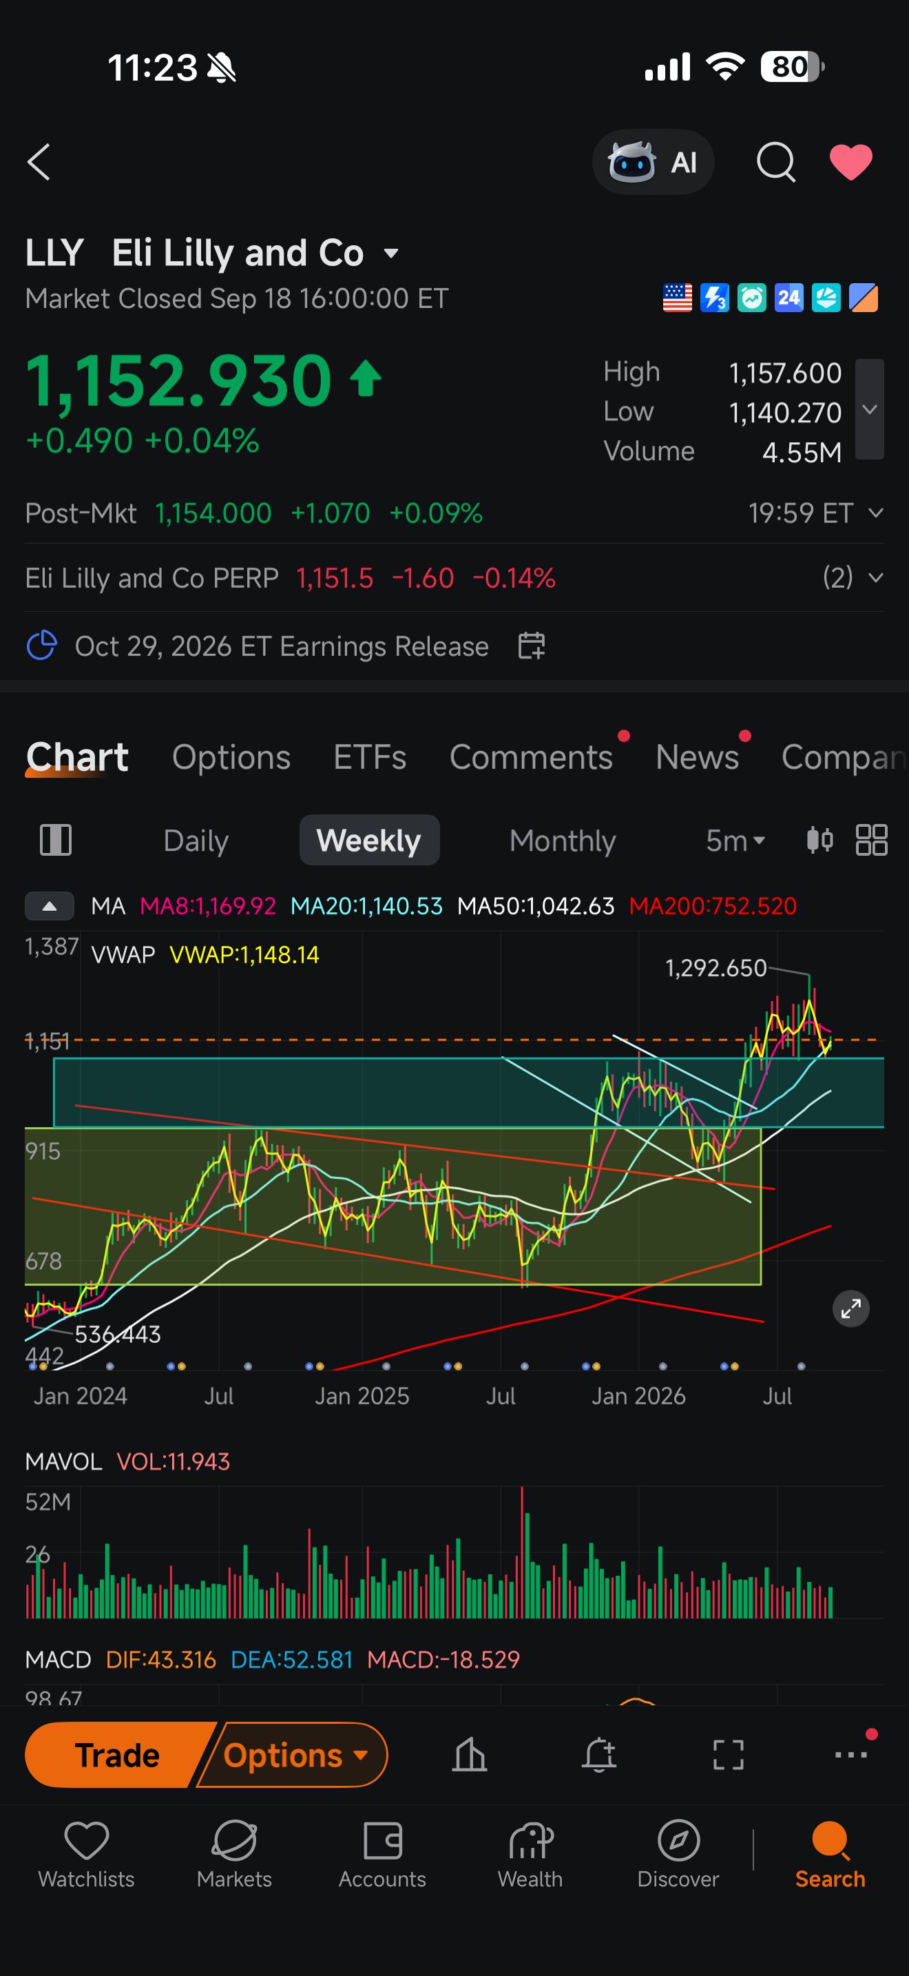The width and height of the screenshot is (909, 1976).
Task: Add earnings release to calendar
Action: click(531, 646)
